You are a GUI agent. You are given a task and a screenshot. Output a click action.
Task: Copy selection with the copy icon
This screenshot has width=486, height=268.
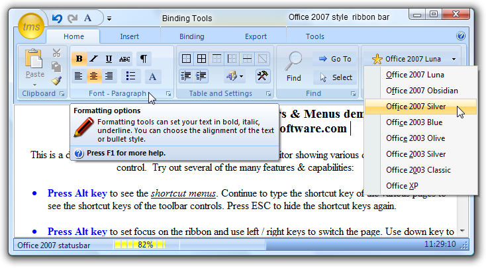[56, 67]
